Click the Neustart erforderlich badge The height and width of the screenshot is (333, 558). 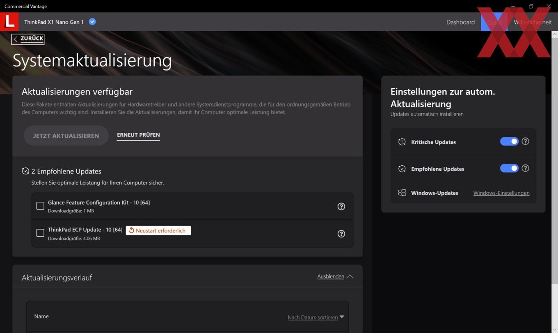pos(158,230)
